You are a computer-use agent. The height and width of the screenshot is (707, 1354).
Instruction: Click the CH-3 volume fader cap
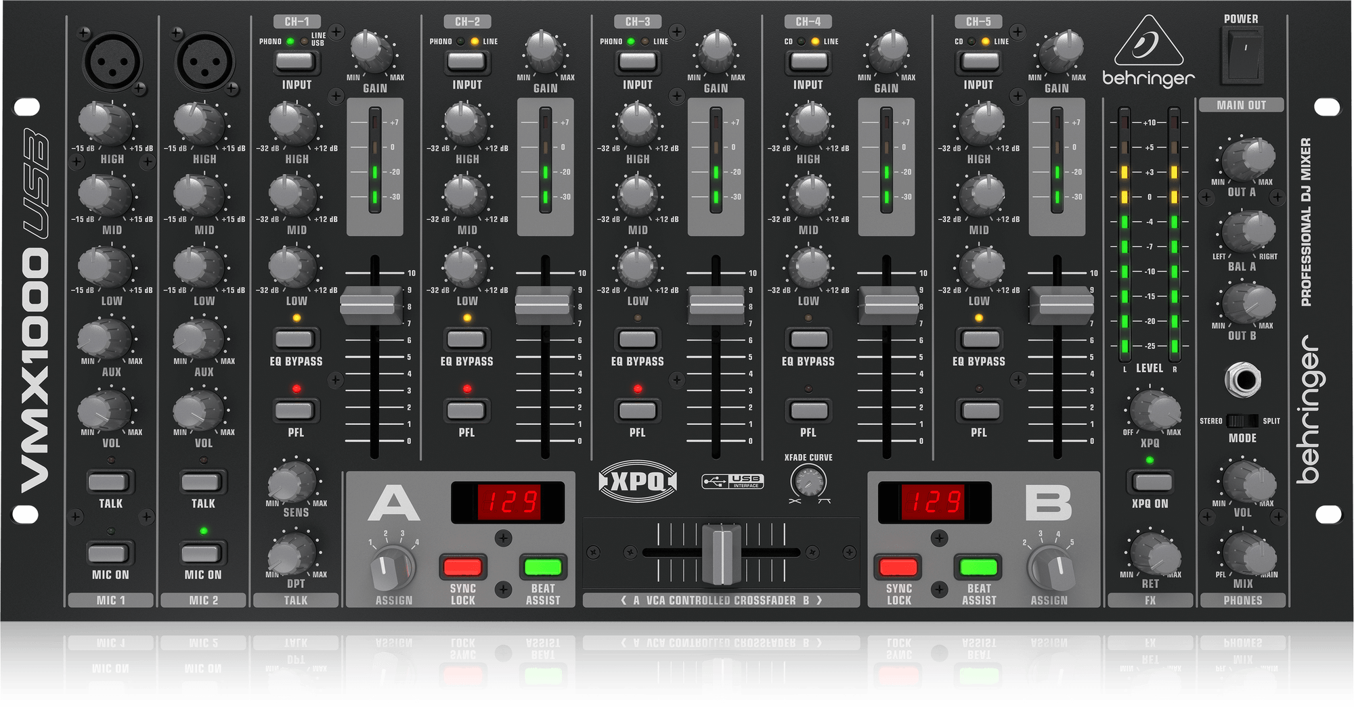(x=716, y=306)
